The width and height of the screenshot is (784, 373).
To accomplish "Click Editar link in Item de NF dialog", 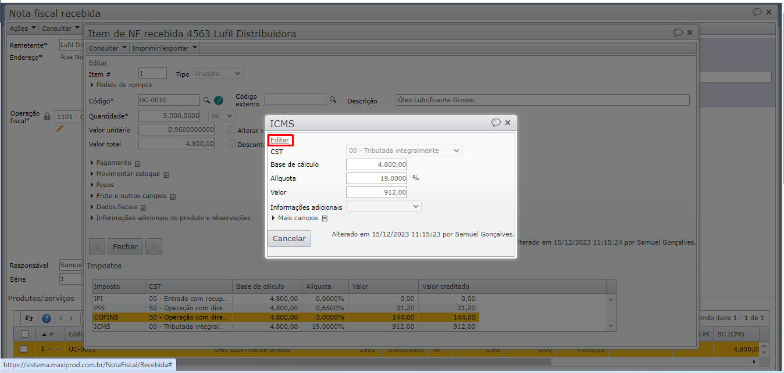I will click(x=98, y=63).
